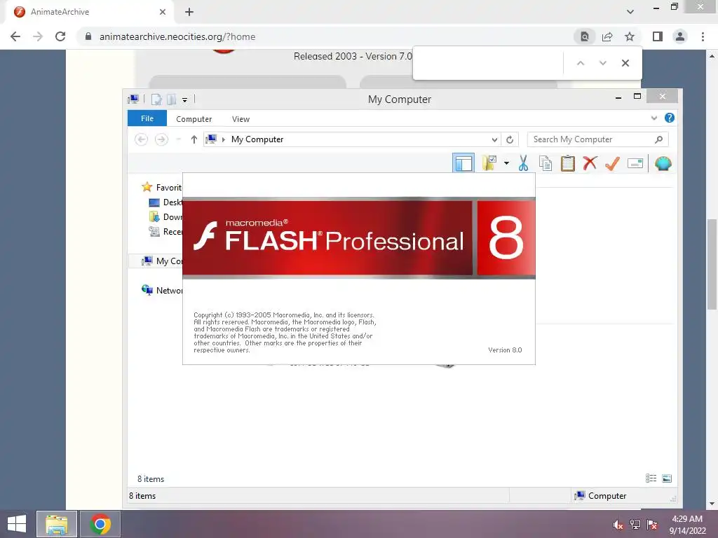Click the Cut scissors icon
718x538 pixels.
(x=523, y=163)
